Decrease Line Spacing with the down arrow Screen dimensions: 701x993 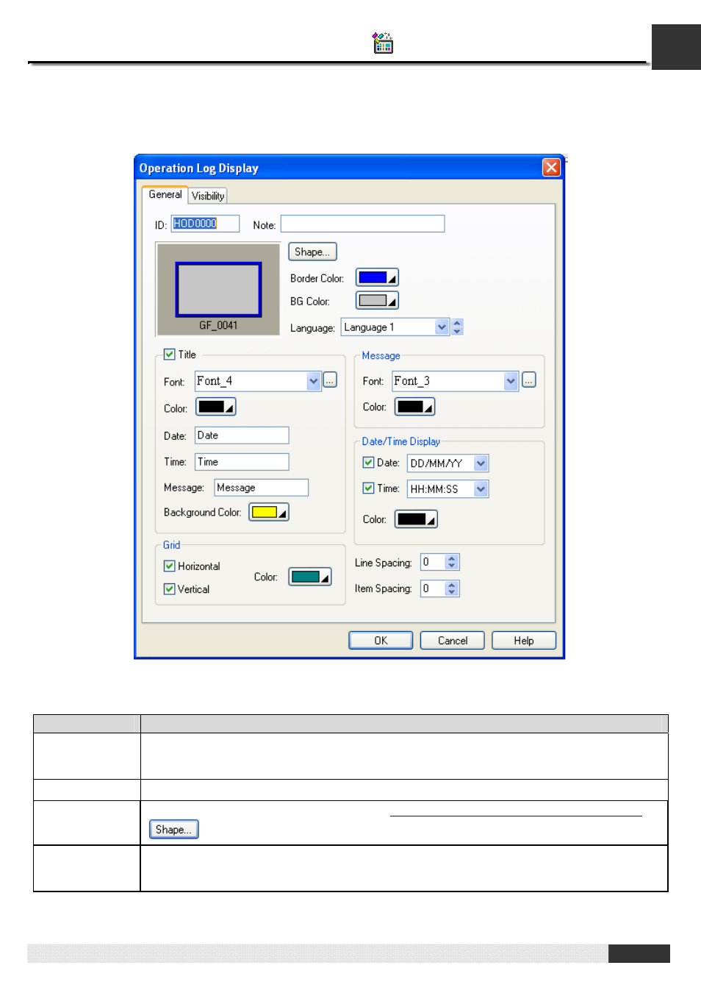point(452,566)
